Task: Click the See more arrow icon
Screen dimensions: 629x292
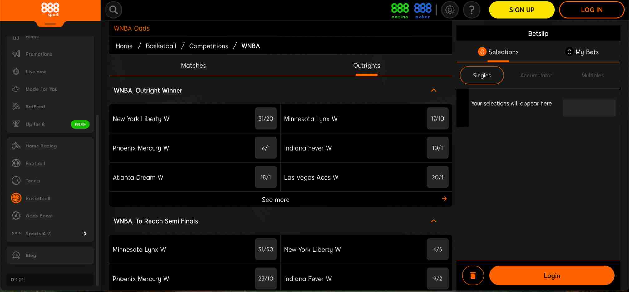Action: click(445, 199)
